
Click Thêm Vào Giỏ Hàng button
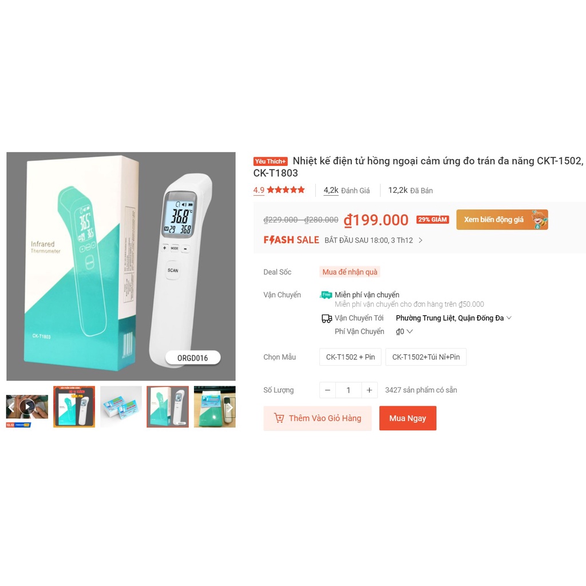click(x=317, y=418)
